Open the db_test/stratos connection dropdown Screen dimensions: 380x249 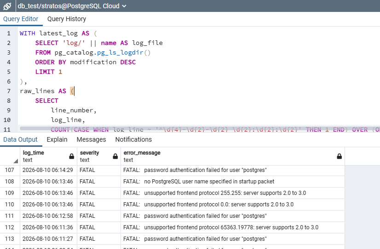point(72,6)
